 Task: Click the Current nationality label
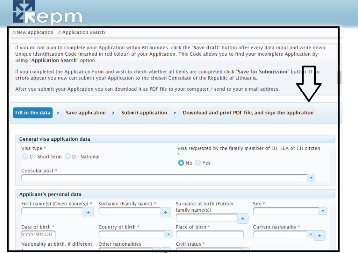coord(276,227)
